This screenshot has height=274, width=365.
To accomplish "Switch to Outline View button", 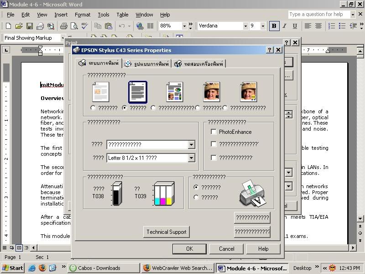I will tap(26, 248).
